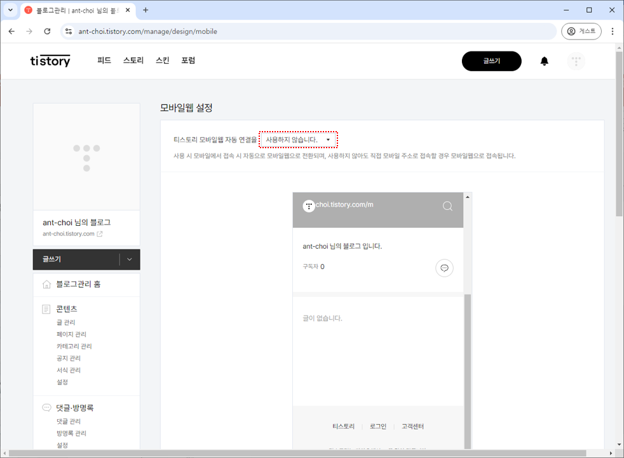Click the tistory logo
624x458 pixels.
coord(50,61)
